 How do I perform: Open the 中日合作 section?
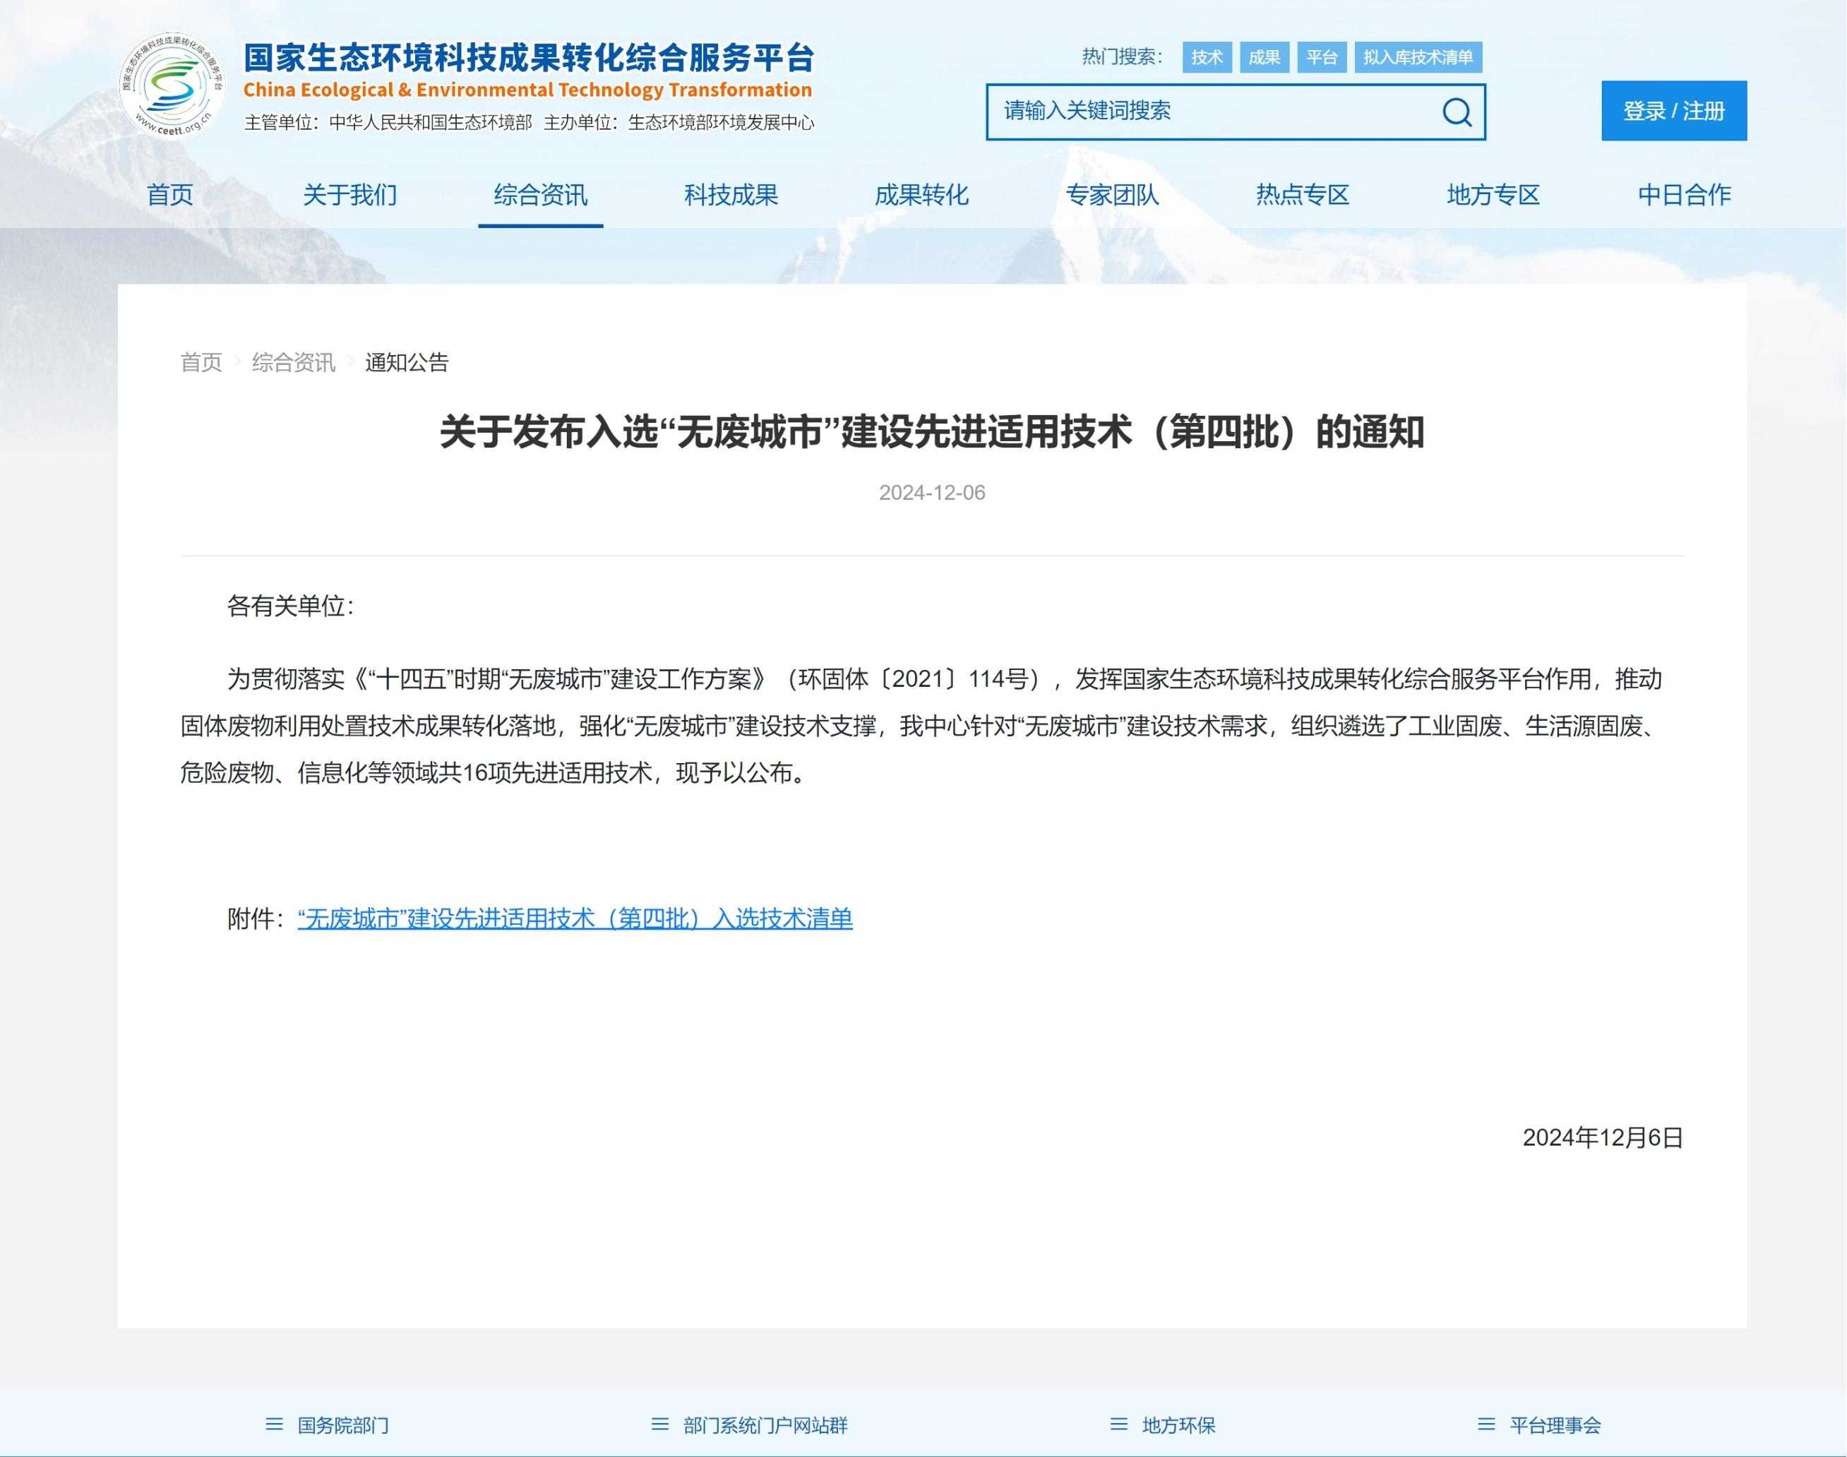click(1684, 196)
